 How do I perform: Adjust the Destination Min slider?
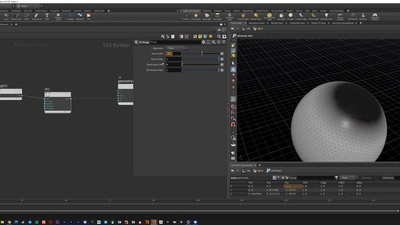point(201,64)
